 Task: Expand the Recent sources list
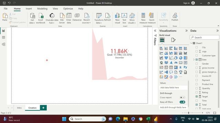coord(86,18)
